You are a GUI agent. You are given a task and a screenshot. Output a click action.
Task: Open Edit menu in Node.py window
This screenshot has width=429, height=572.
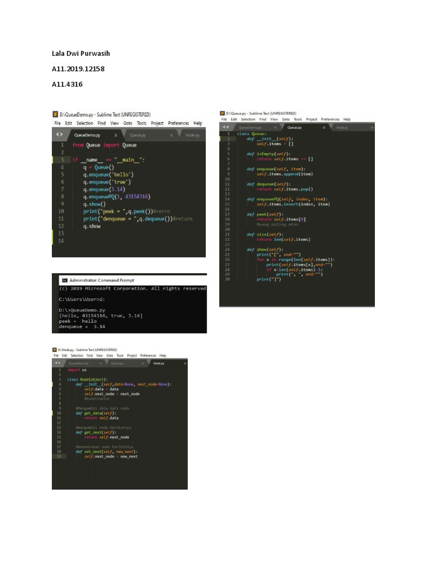pyautogui.click(x=65, y=355)
